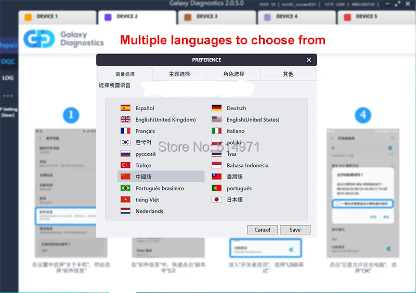Open the 角色选择 role tab

click(233, 74)
